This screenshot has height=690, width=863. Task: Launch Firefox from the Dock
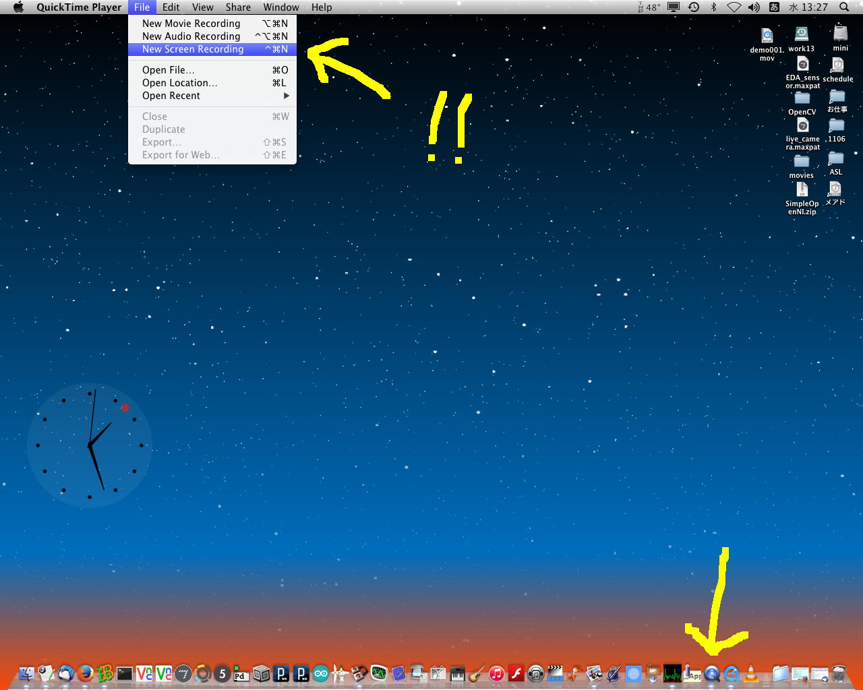[85, 673]
